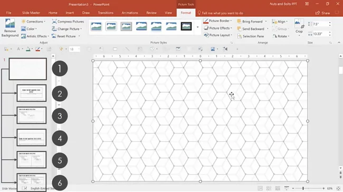Collapse the ribbon with the chevron
Screen dimensions: 343x192
(x=339, y=42)
